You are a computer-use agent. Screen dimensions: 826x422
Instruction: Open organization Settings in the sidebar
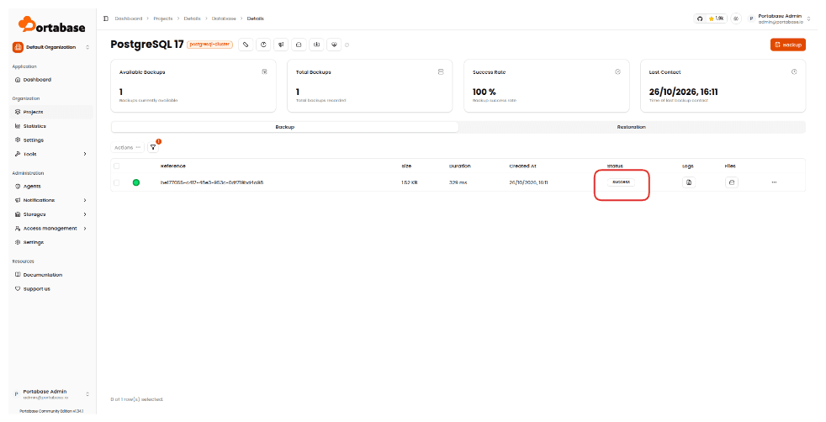pos(51,140)
